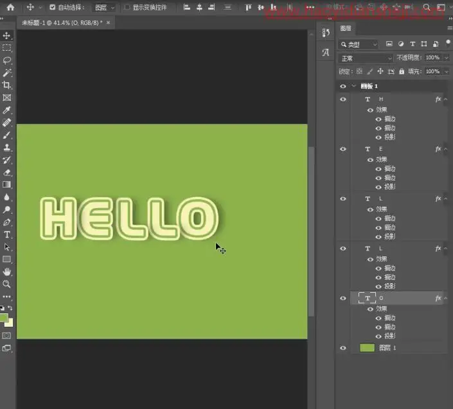Select the Frame tool

pos(6,98)
